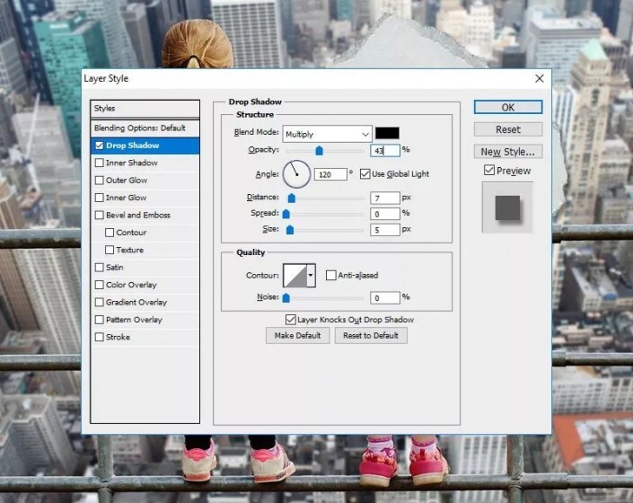Click the Contour curve thumbnail
633x503 pixels.
[295, 276]
